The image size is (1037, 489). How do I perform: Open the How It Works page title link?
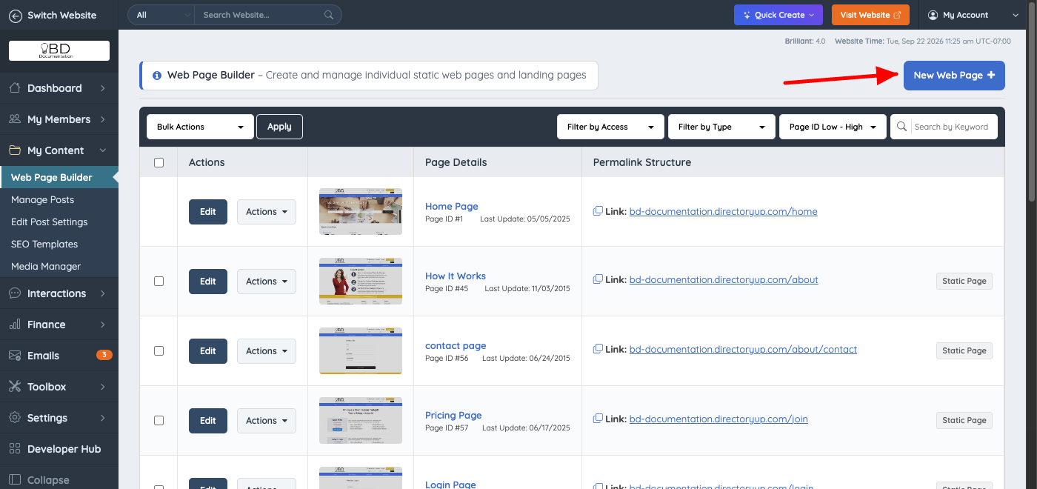(456, 276)
